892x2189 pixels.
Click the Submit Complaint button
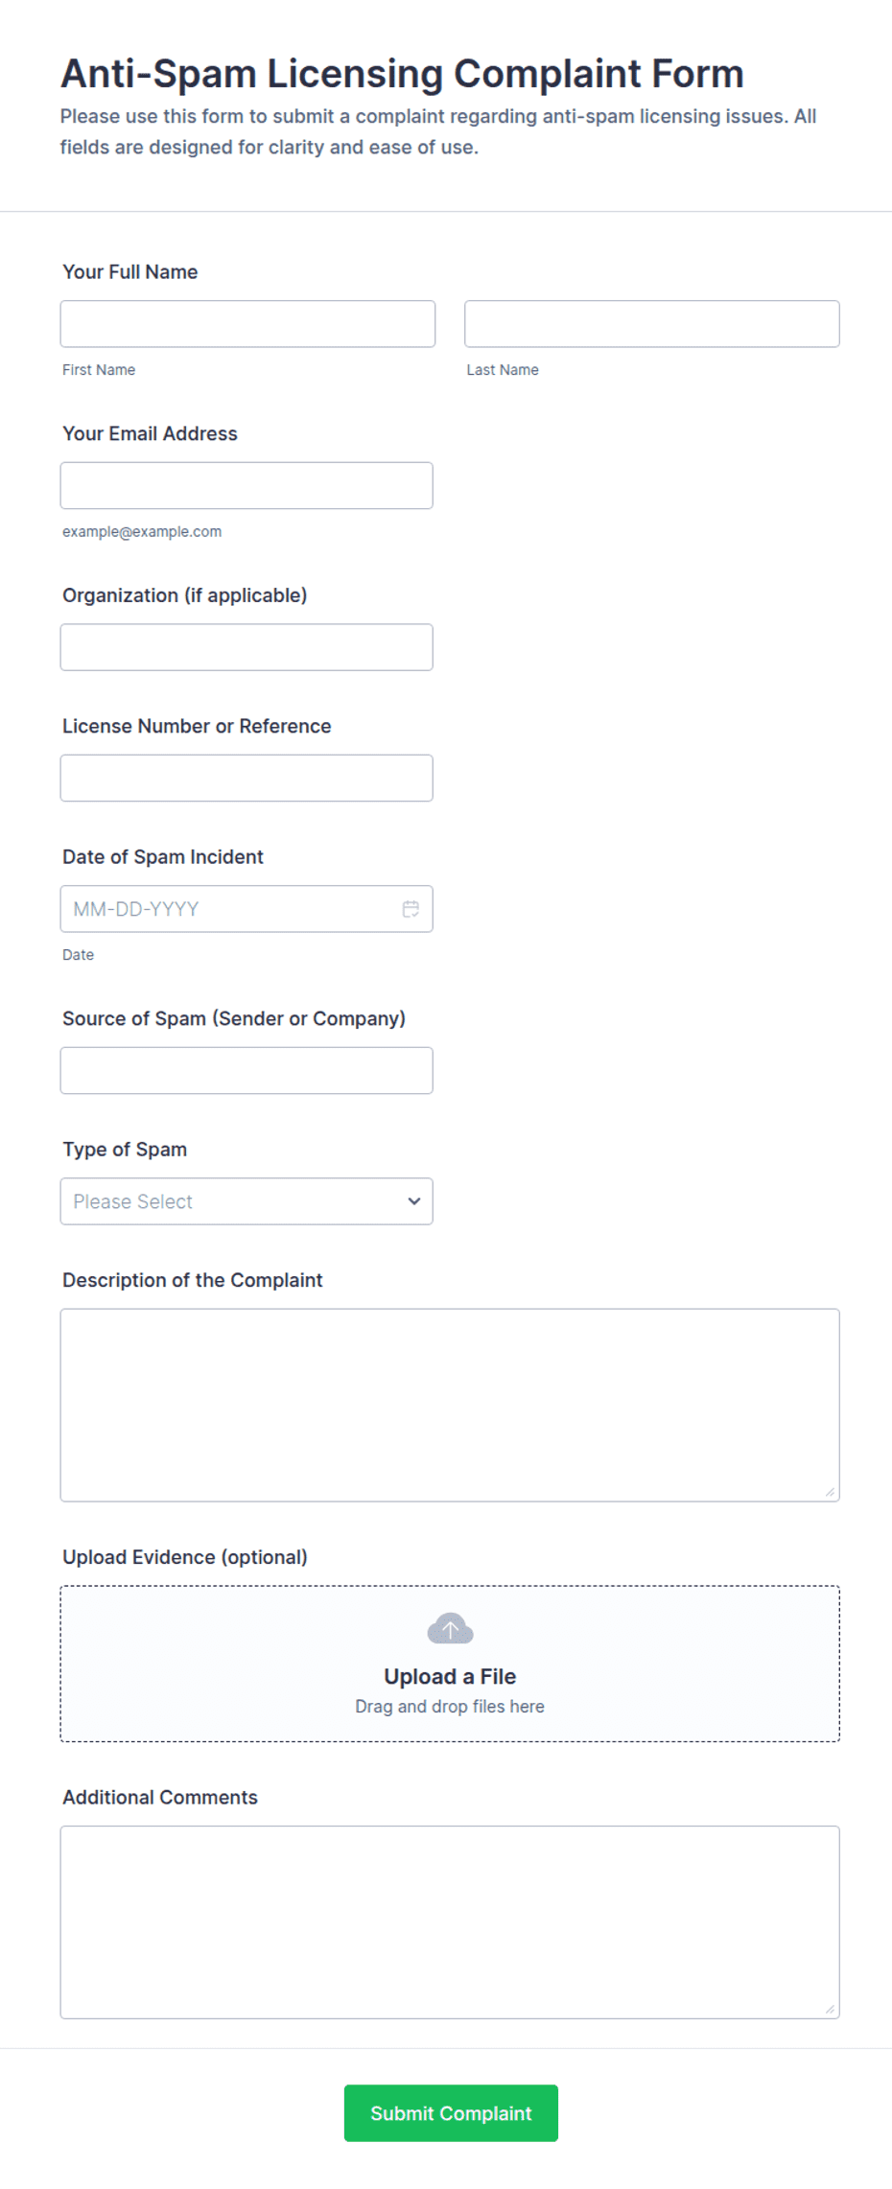(x=451, y=2113)
